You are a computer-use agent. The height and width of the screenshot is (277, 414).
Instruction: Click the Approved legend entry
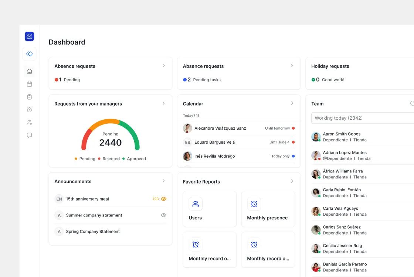click(134, 159)
